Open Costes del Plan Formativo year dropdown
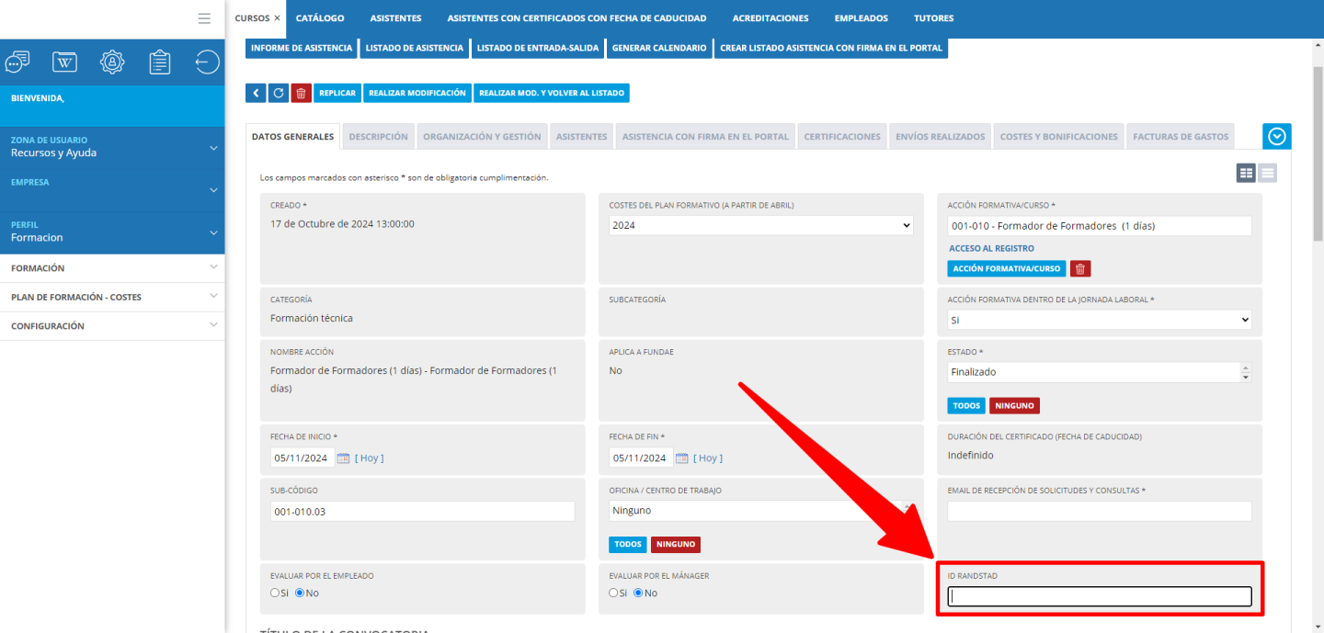 point(760,225)
